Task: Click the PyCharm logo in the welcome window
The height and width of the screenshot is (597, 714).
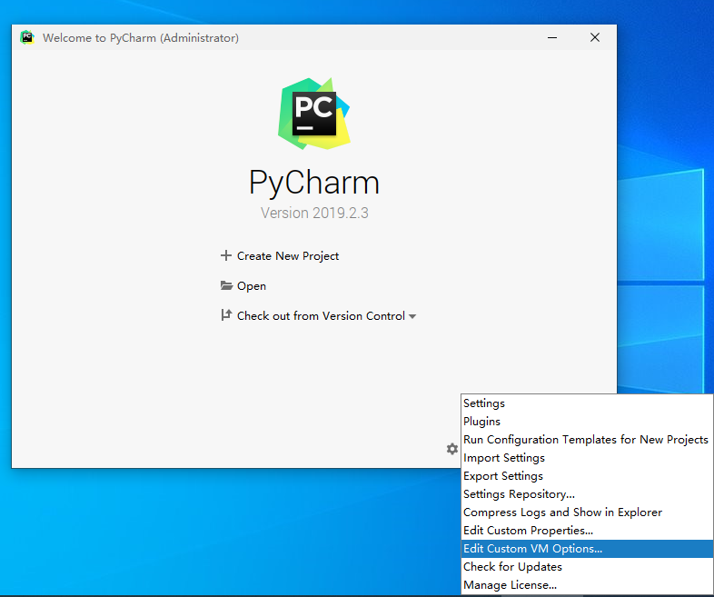Action: coord(314,114)
